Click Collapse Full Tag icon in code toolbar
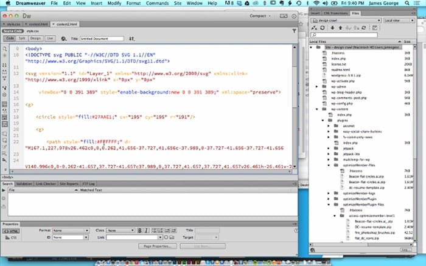This screenshot has width=426, height=266. coord(5,66)
